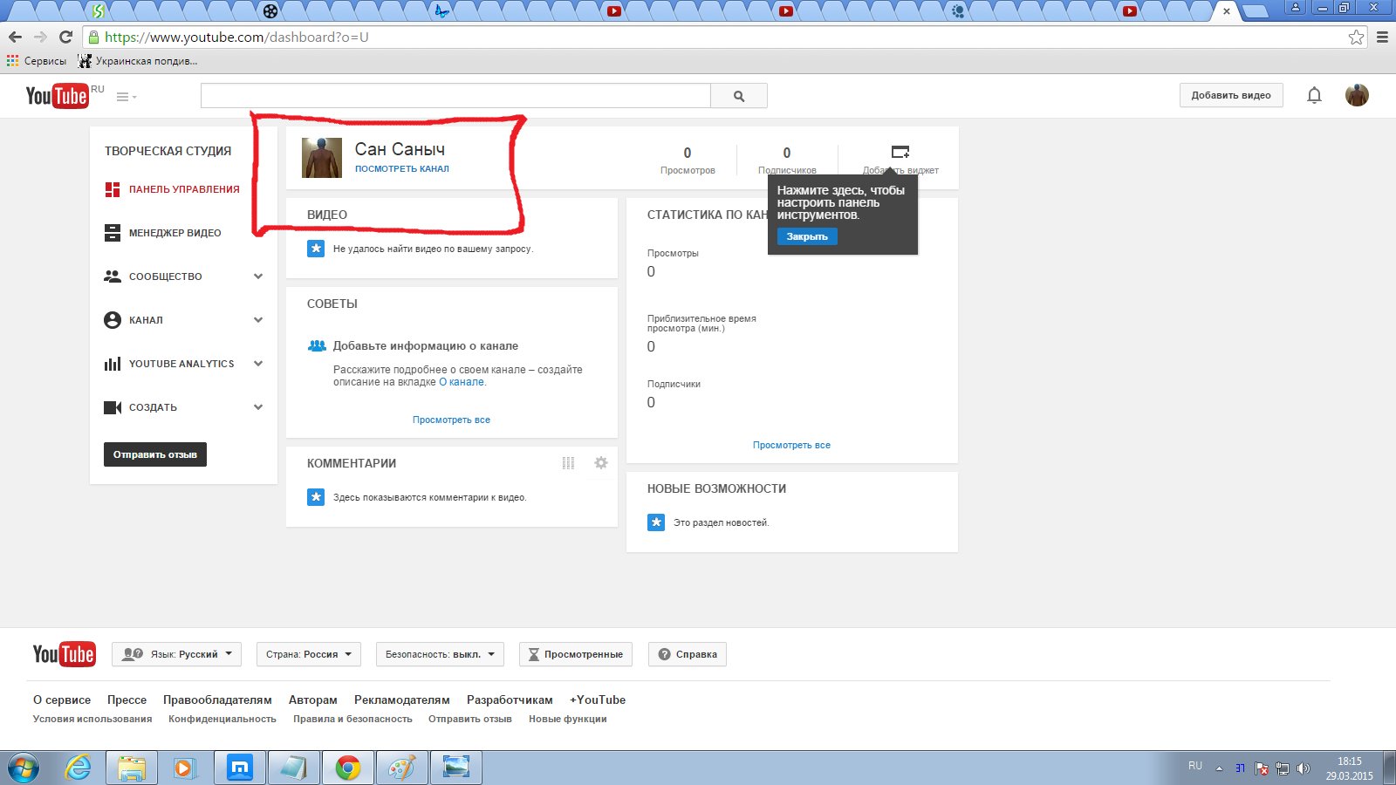Viewport: 1396px width, 785px height.
Task: Click the Сан Саныч channel name
Action: (400, 149)
